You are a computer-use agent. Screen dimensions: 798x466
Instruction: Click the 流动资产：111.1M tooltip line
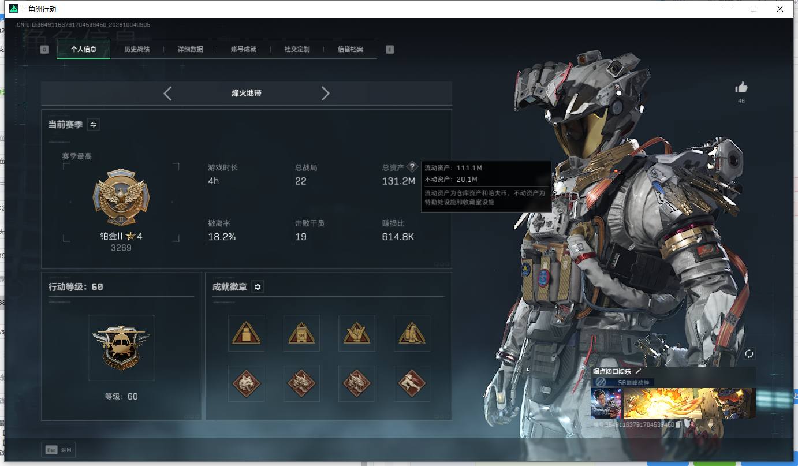point(453,168)
